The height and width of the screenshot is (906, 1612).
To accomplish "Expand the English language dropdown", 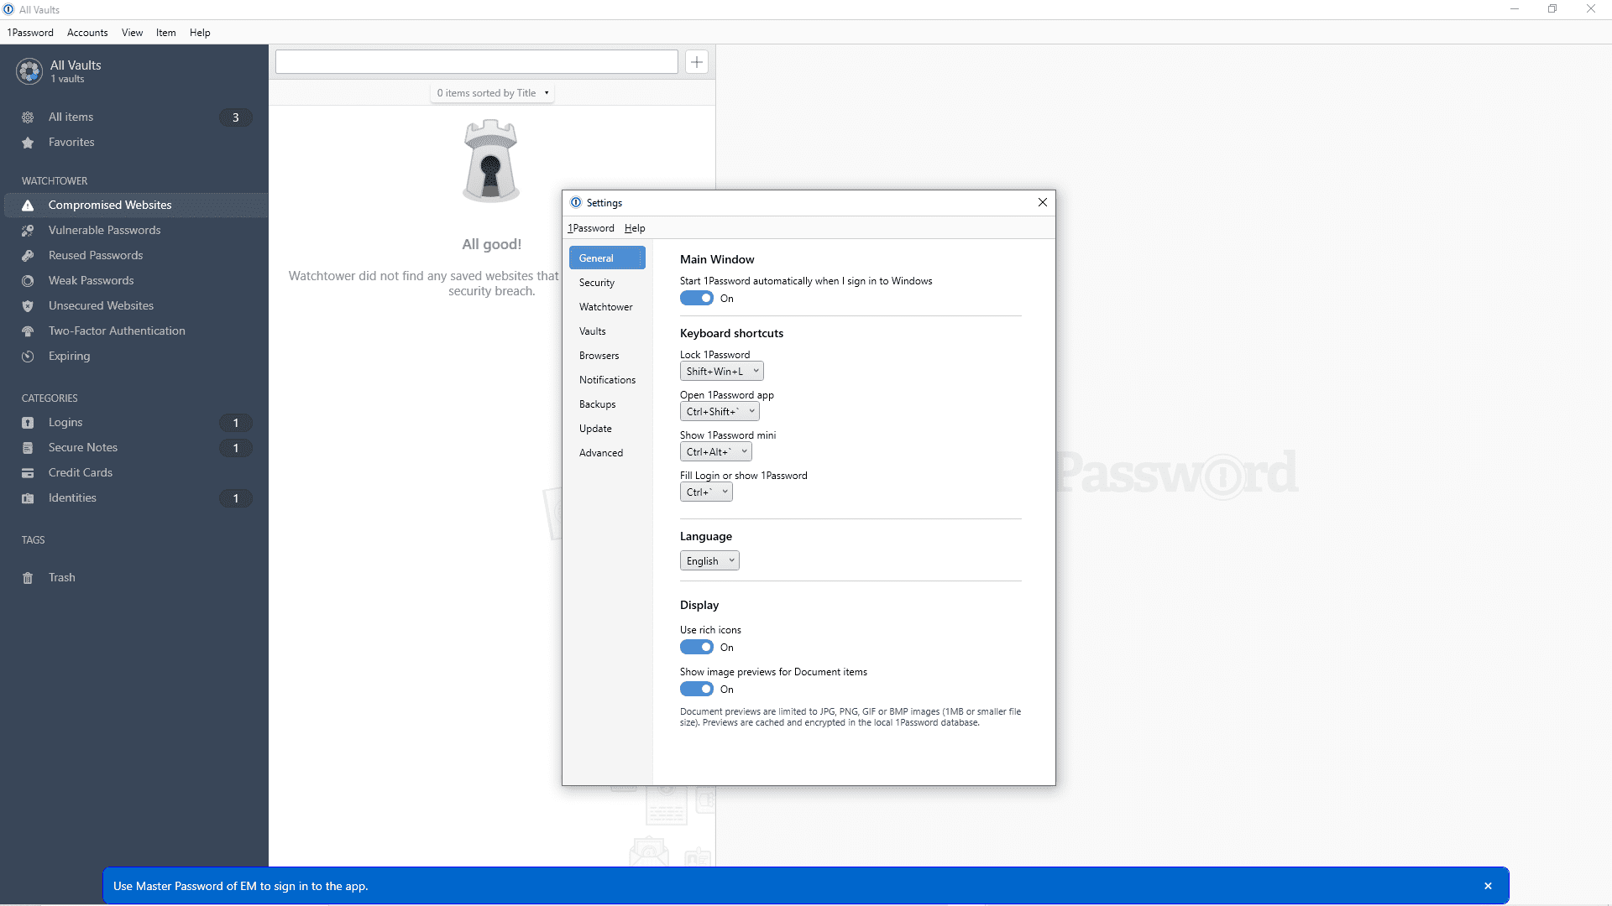I will click(709, 560).
